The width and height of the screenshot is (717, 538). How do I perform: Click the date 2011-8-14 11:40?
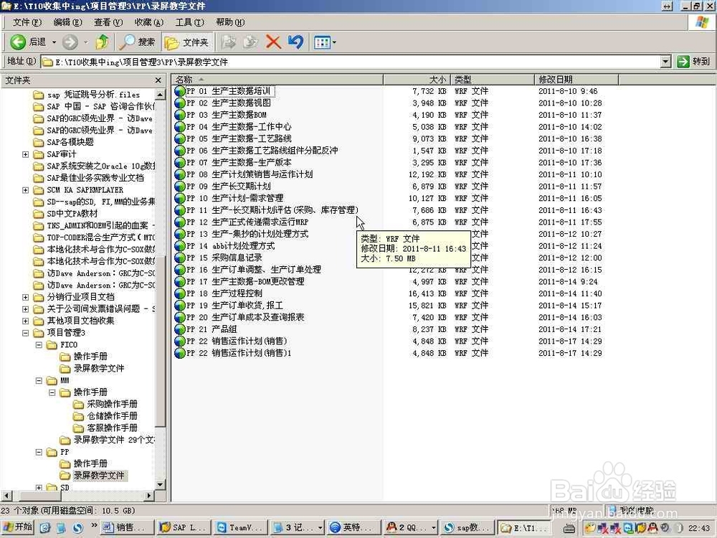click(570, 293)
